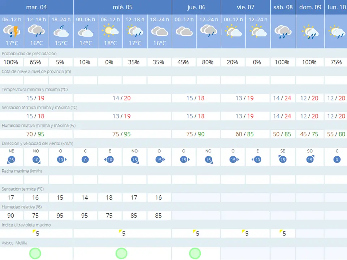Select the jue. 06 day header
Image resolution: width=347 pixels, height=260 pixels.
[196, 7]
